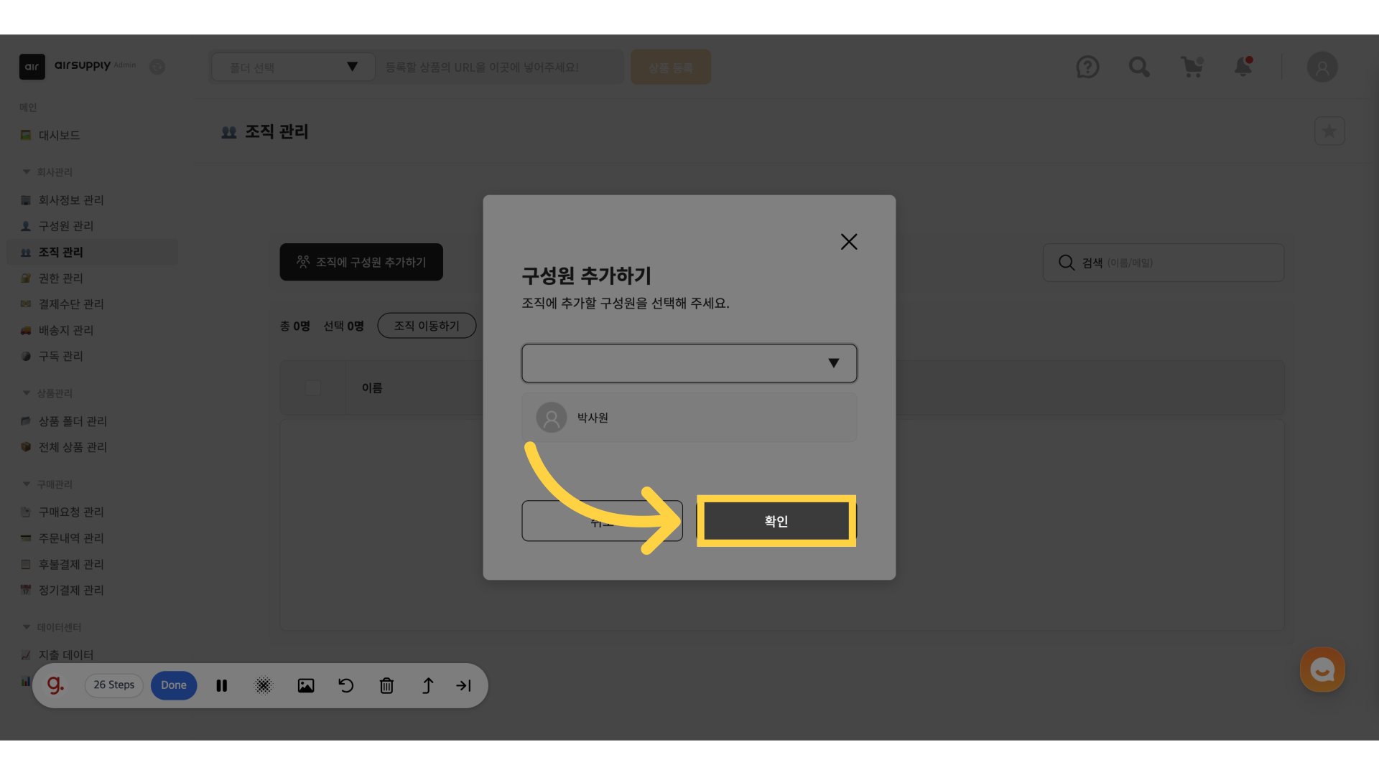
Task: Click the help question mark icon
Action: [x=1087, y=67]
